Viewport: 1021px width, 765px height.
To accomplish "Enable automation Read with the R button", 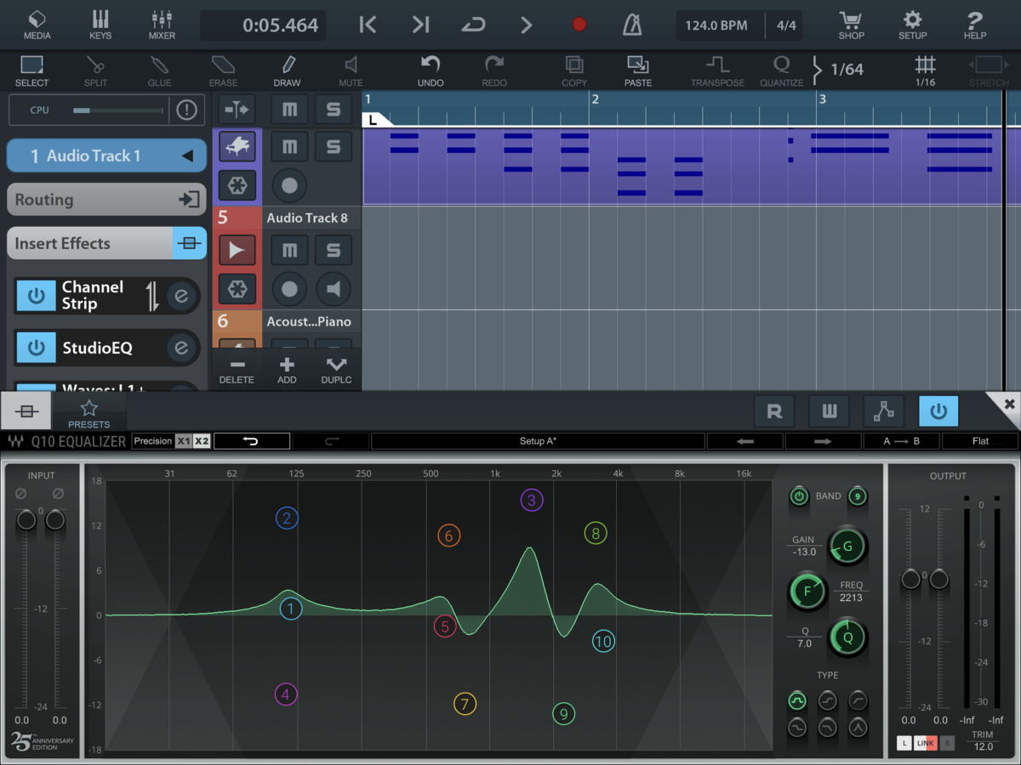I will pos(774,411).
